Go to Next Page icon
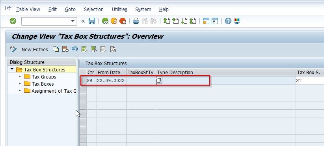The image size is (324, 146). (184, 21)
